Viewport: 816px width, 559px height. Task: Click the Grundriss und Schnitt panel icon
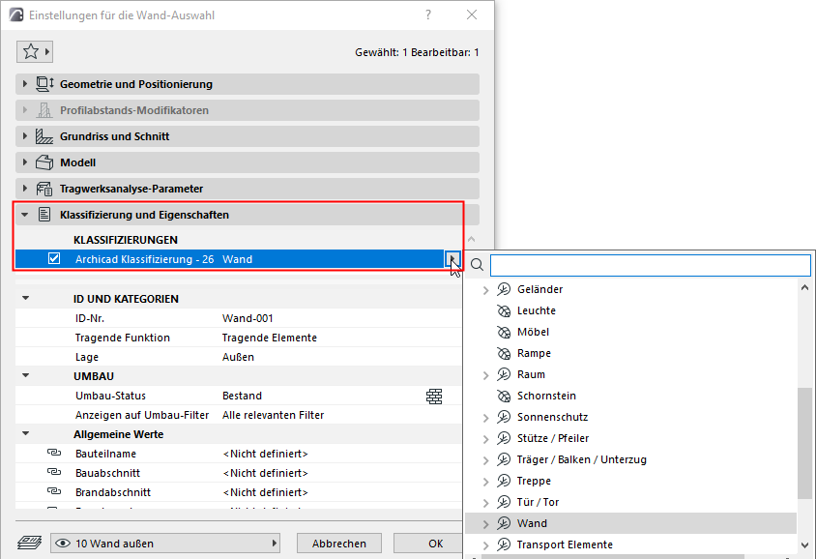[44, 136]
